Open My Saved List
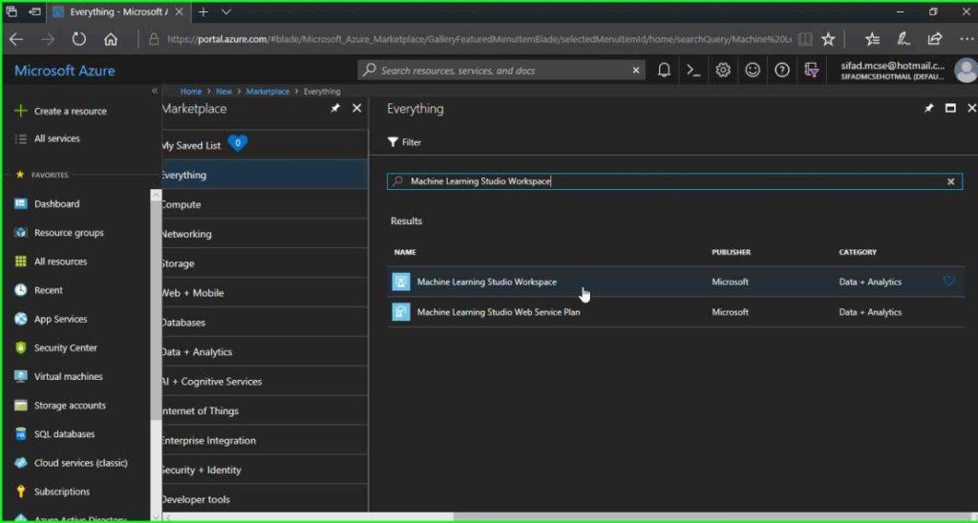This screenshot has height=523, width=978. pos(266,145)
